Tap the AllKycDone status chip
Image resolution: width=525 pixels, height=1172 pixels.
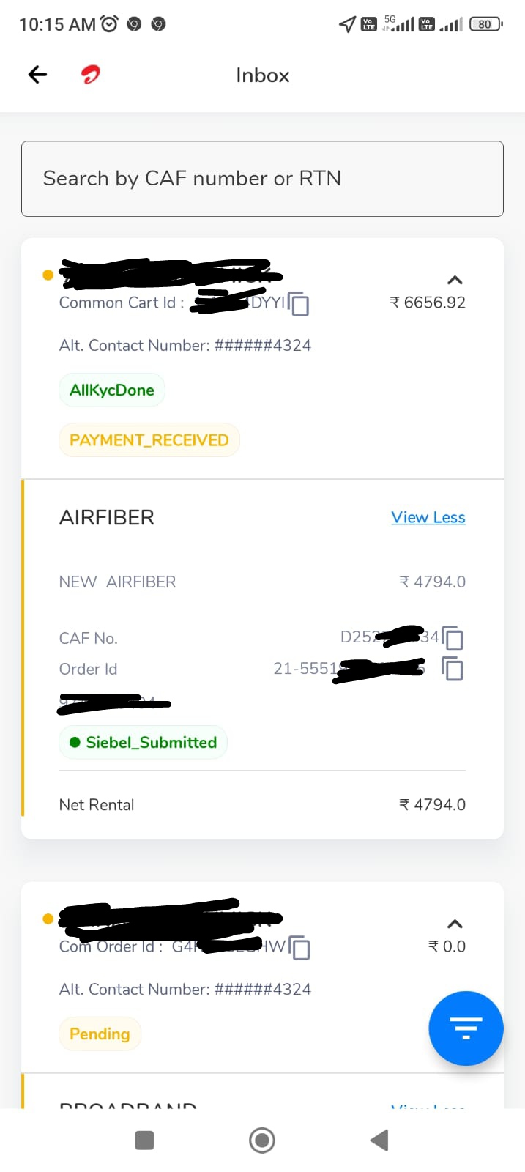point(112,390)
